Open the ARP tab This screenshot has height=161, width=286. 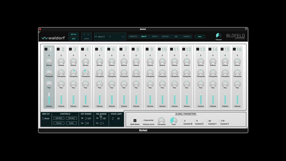coord(176,37)
